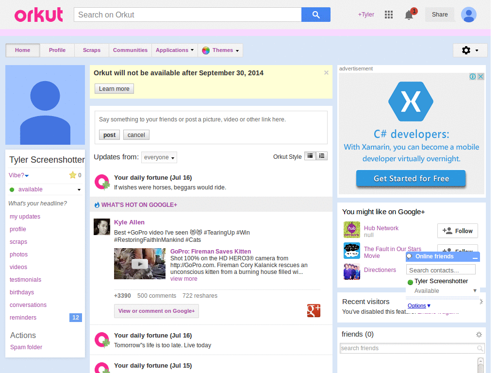Screen dimensions: 497x373
Task: Click the Tomorrow's life fortune Orkut icon
Action: (102, 340)
